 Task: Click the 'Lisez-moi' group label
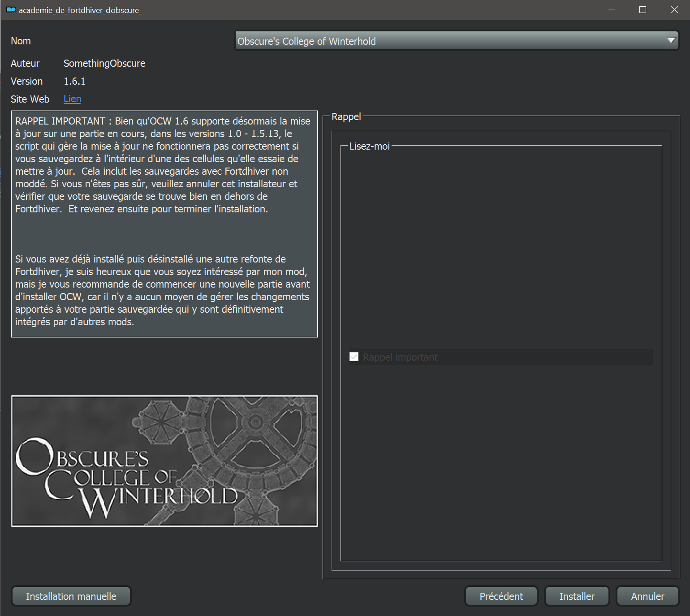370,146
